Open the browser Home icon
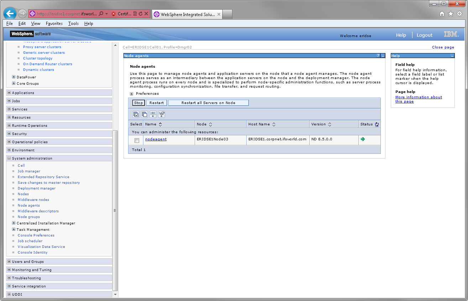The width and height of the screenshot is (468, 301). click(x=442, y=14)
